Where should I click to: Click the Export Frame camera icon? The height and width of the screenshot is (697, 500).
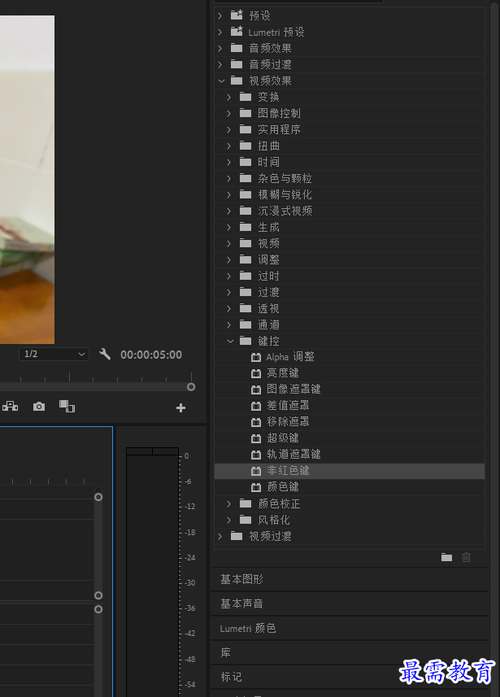(x=39, y=407)
